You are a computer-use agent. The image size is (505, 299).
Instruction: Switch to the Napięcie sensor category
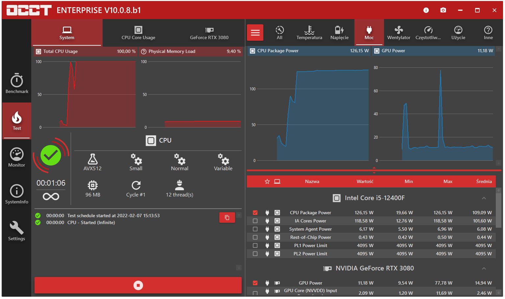tap(339, 33)
